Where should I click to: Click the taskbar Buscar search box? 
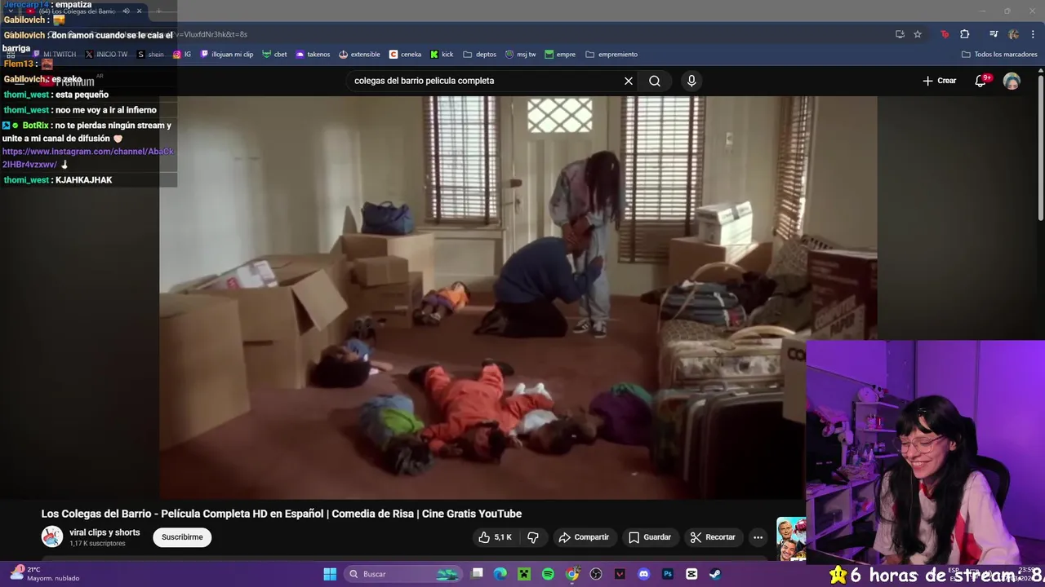tap(404, 574)
